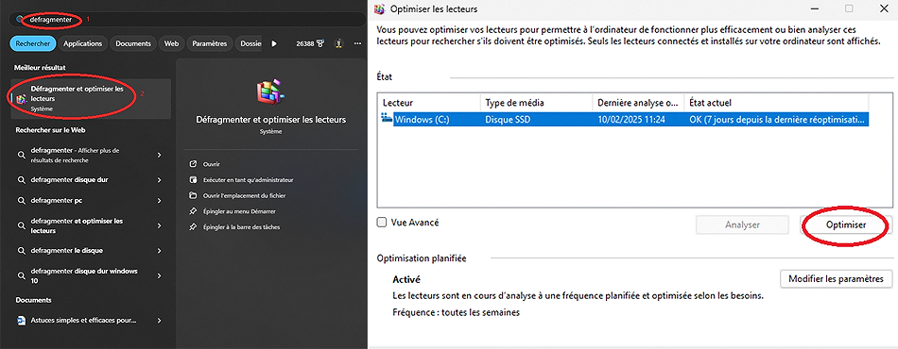Expand the "defragmenter disque dur" suggestion chevron
This screenshot has height=349, width=898.
click(159, 180)
